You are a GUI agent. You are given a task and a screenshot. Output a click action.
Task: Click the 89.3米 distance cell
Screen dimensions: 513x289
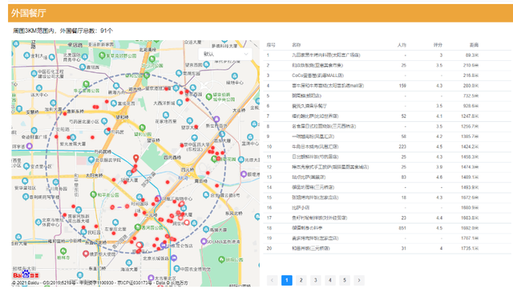(472, 55)
